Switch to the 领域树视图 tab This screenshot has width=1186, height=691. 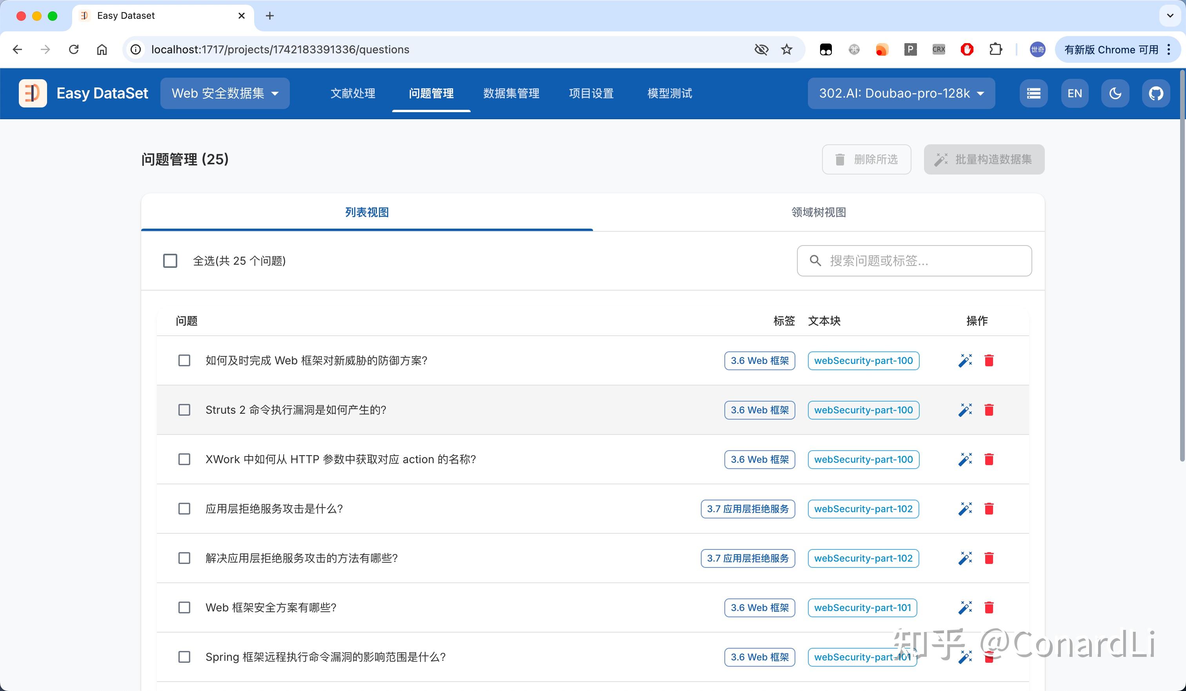click(x=818, y=212)
